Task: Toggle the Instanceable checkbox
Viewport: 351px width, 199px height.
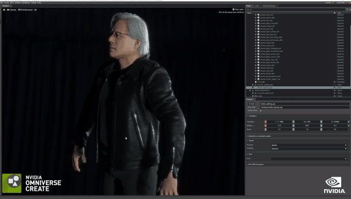Action: (261, 110)
